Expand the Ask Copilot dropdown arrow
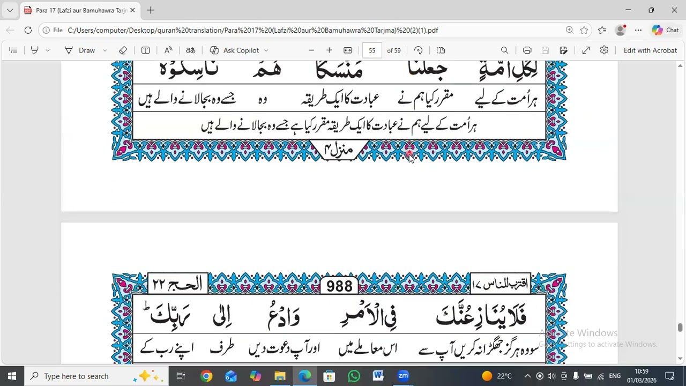This screenshot has height=386, width=686. pyautogui.click(x=266, y=50)
